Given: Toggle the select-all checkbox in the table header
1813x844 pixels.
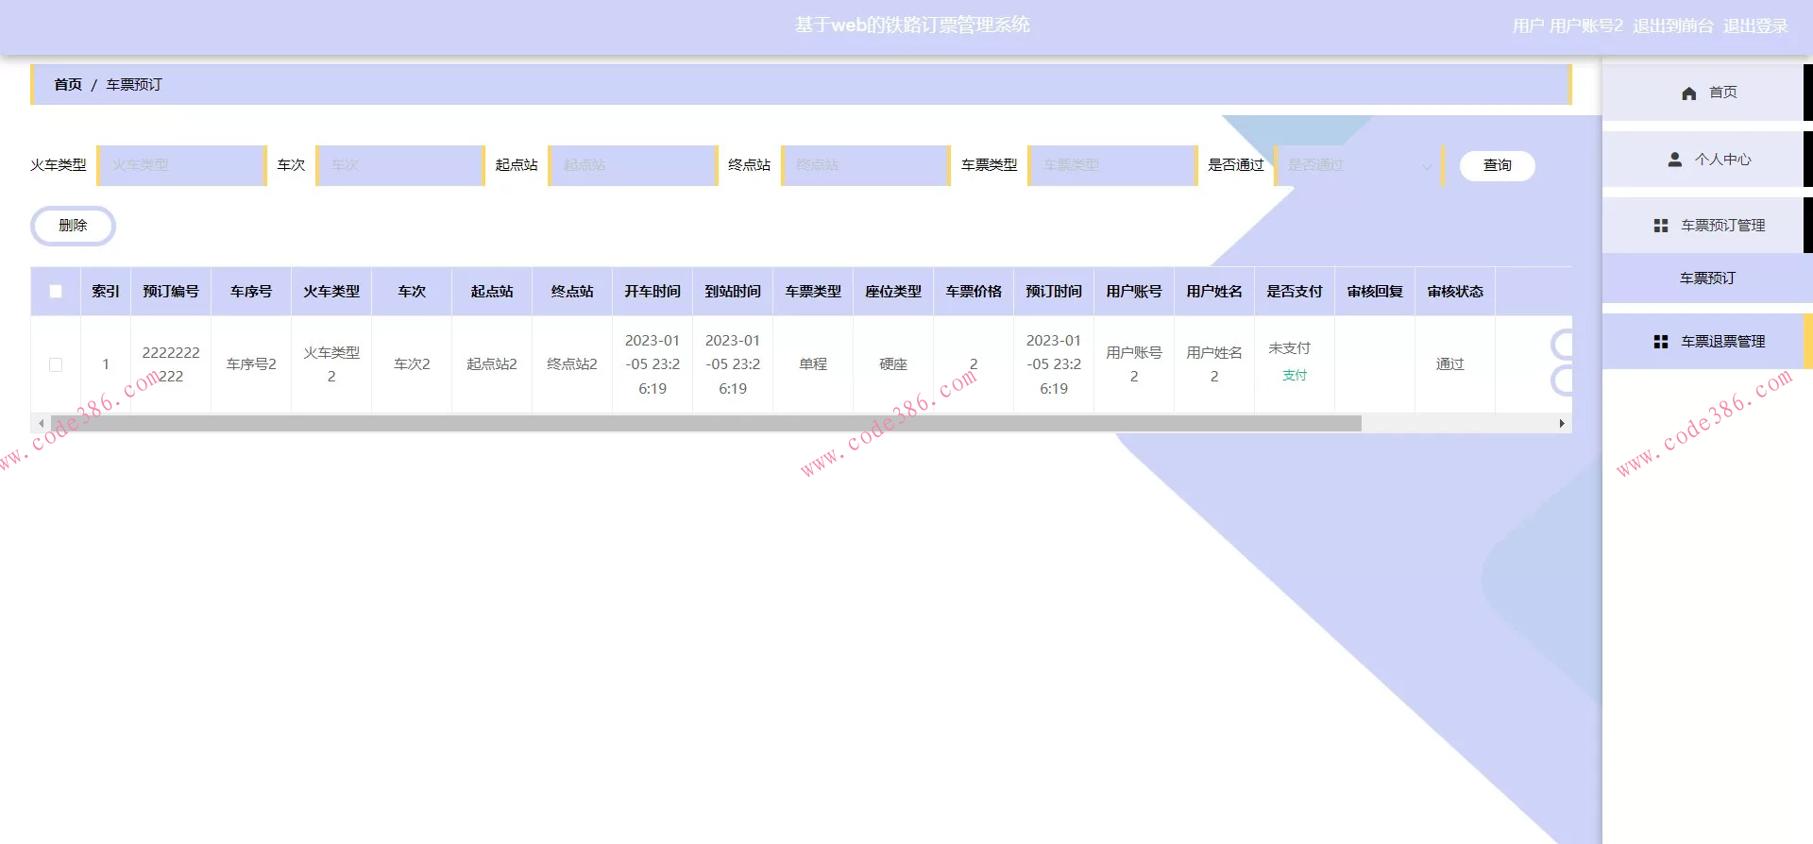Looking at the screenshot, I should coord(56,292).
